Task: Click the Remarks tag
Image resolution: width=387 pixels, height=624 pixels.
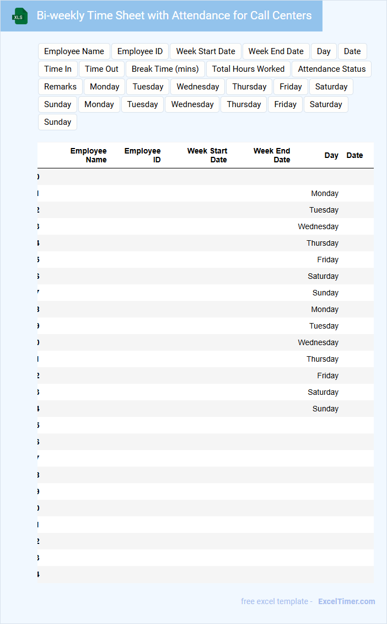Action: [x=60, y=87]
